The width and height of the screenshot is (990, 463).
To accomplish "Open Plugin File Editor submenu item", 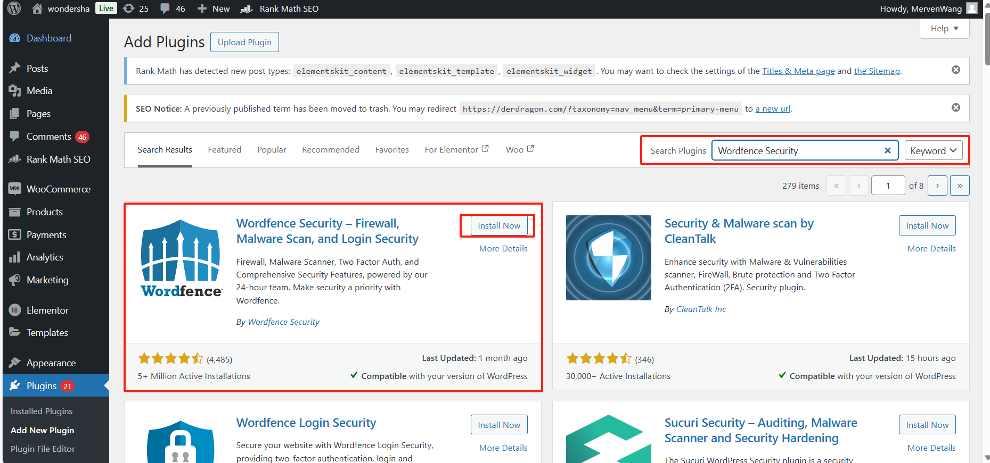I will pos(43,449).
